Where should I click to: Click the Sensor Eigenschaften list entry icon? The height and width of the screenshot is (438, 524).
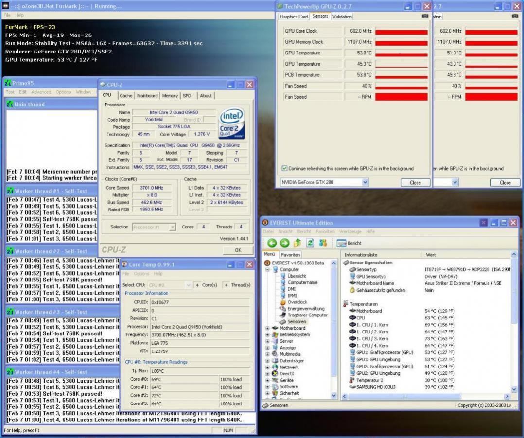[x=346, y=263]
